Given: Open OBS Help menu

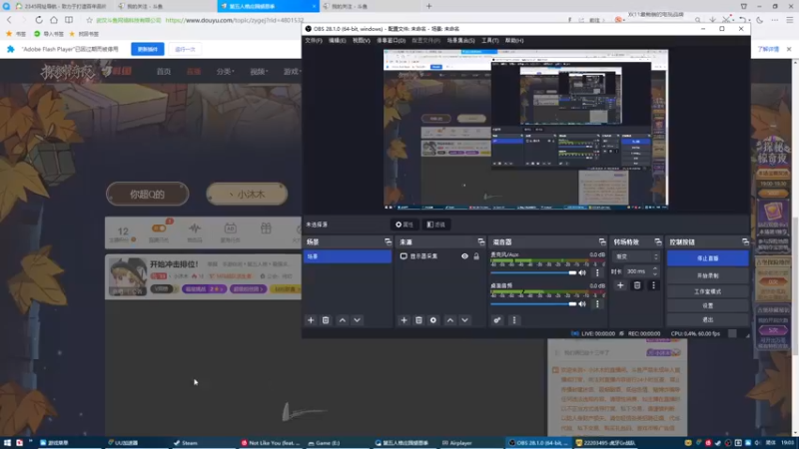Looking at the screenshot, I should (514, 40).
